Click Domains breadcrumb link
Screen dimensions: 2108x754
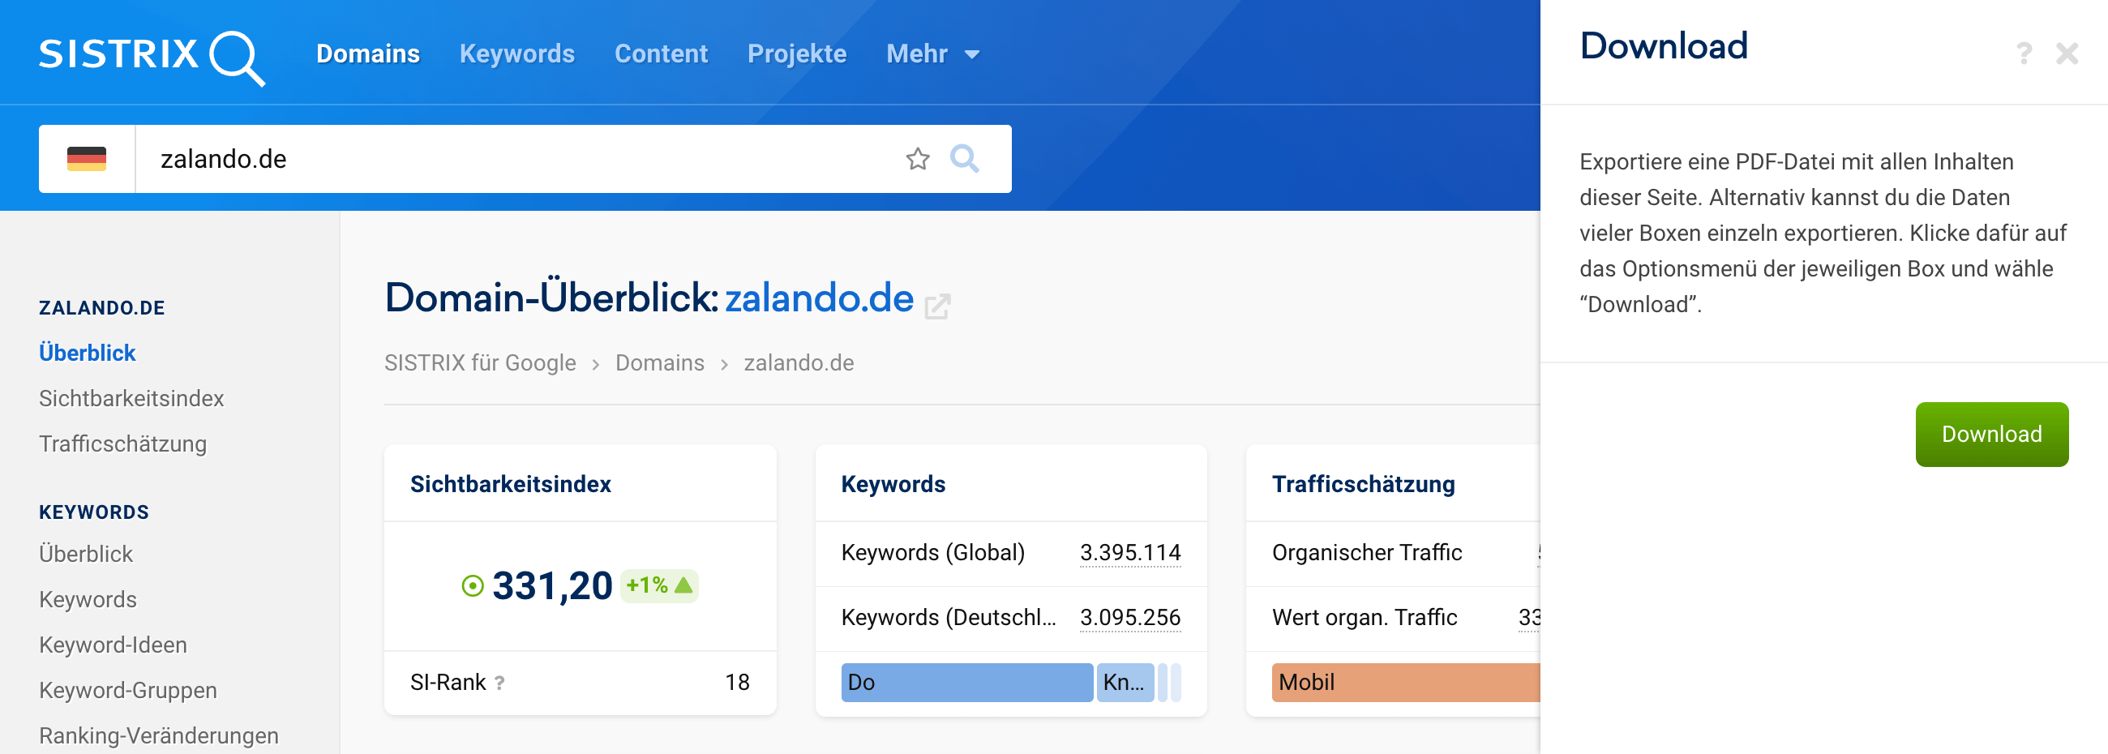[660, 362]
